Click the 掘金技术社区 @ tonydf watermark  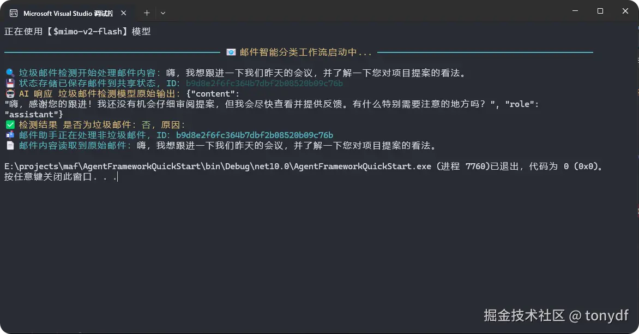[556, 315]
